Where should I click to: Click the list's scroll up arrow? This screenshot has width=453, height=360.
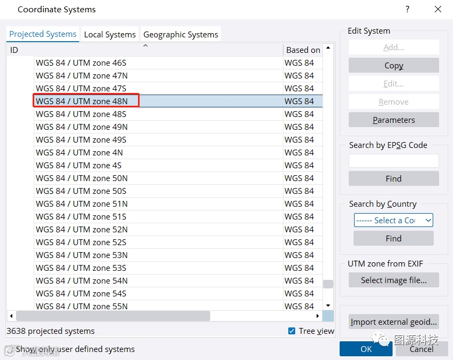[x=328, y=49]
